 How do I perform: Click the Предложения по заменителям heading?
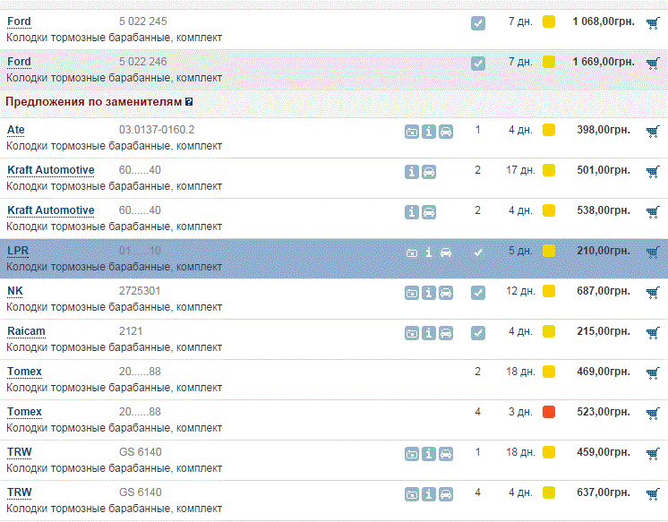94,102
